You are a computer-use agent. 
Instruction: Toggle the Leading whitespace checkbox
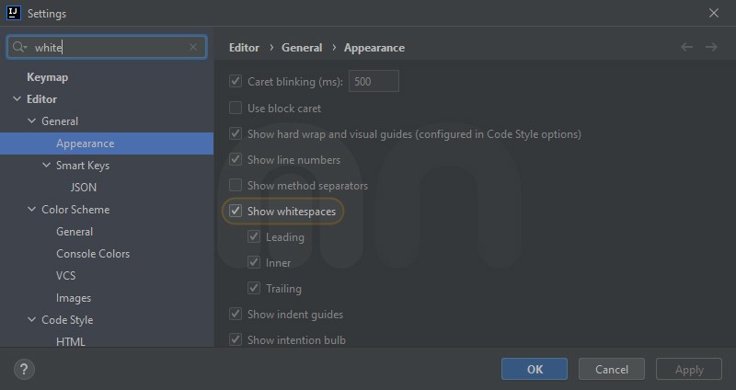click(x=254, y=237)
